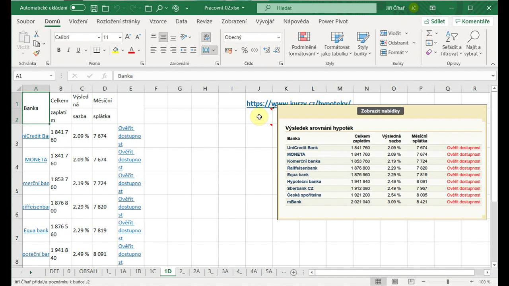Click the MONETA link in column A
This screenshot has height=286, width=509.
tap(36, 160)
